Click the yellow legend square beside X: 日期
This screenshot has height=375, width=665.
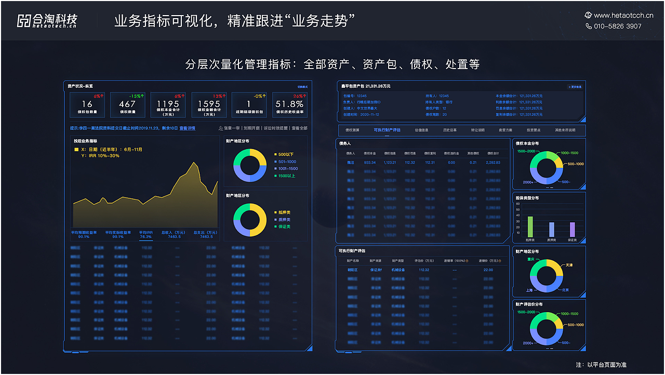(76, 150)
